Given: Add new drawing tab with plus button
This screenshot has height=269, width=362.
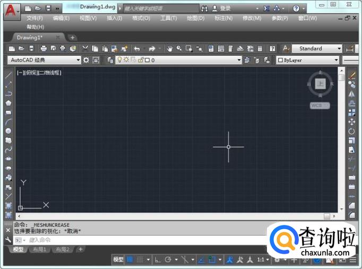Looking at the screenshot, I should [72, 38].
